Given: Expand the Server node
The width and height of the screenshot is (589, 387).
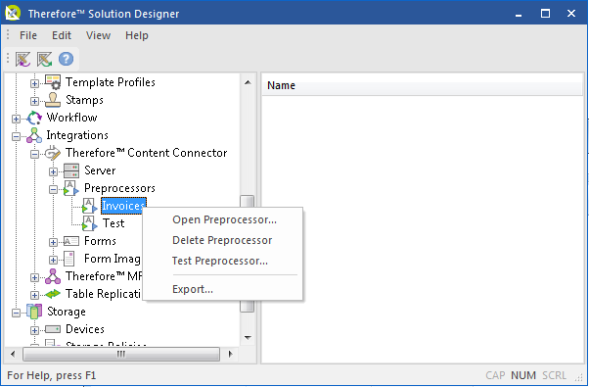Looking at the screenshot, I should tap(53, 171).
